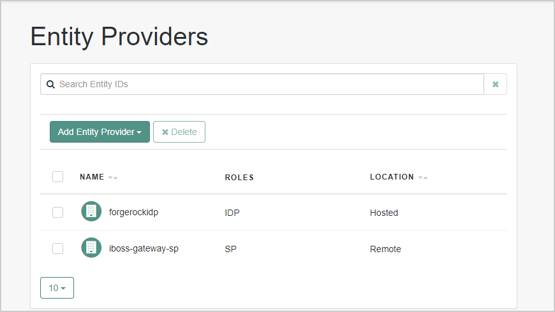Focus the Search Entity IDs field
This screenshot has height=312, width=555.
click(262, 84)
